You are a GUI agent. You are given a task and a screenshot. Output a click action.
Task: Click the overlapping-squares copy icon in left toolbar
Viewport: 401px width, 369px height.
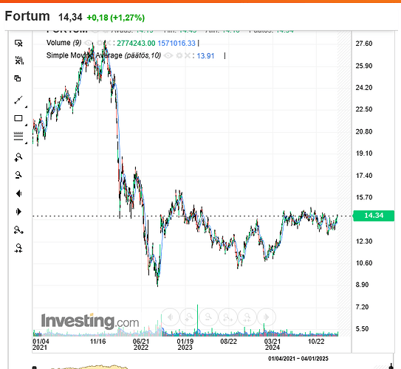pos(18,78)
